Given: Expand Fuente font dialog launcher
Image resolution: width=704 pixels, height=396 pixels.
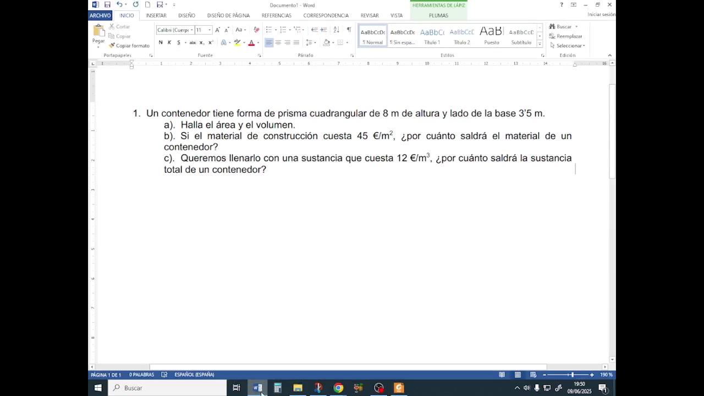Looking at the screenshot, I should coord(260,56).
